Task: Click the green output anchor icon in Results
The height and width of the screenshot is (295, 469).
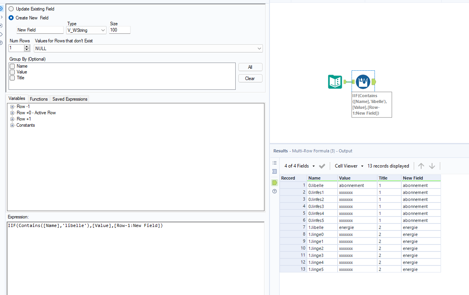Action: tap(275, 183)
